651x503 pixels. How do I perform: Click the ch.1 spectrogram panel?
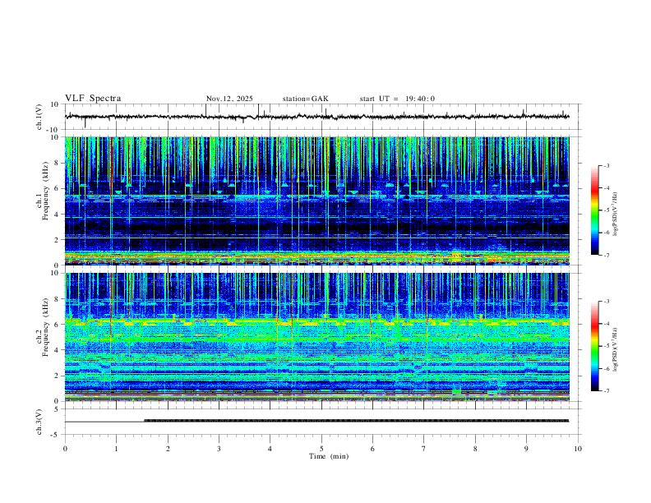pyautogui.click(x=316, y=201)
